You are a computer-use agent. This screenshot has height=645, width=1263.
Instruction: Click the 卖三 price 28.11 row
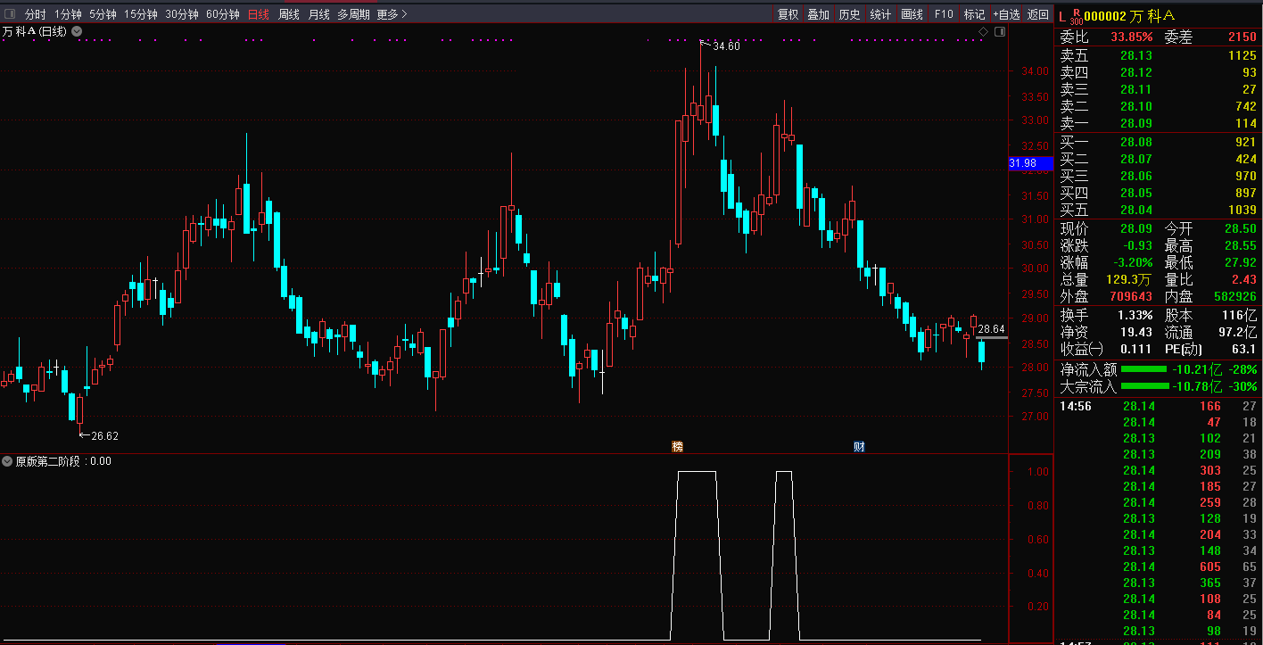(x=1158, y=89)
